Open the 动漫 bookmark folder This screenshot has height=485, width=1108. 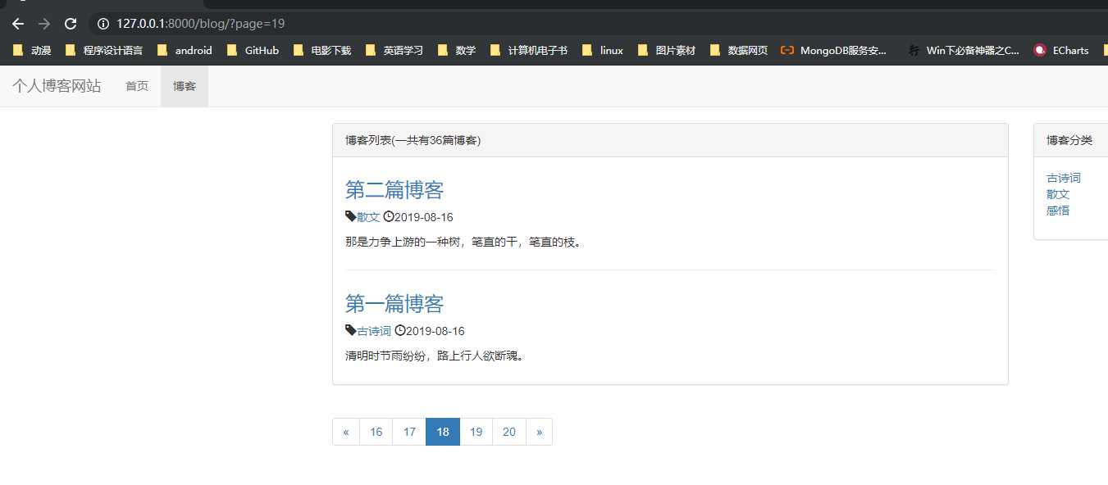[32, 50]
